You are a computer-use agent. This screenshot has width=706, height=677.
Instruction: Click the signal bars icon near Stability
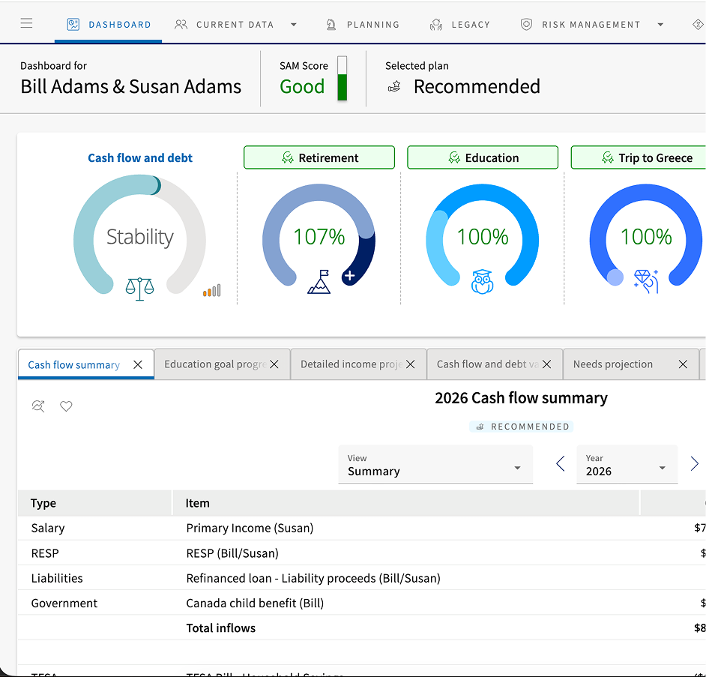[212, 291]
